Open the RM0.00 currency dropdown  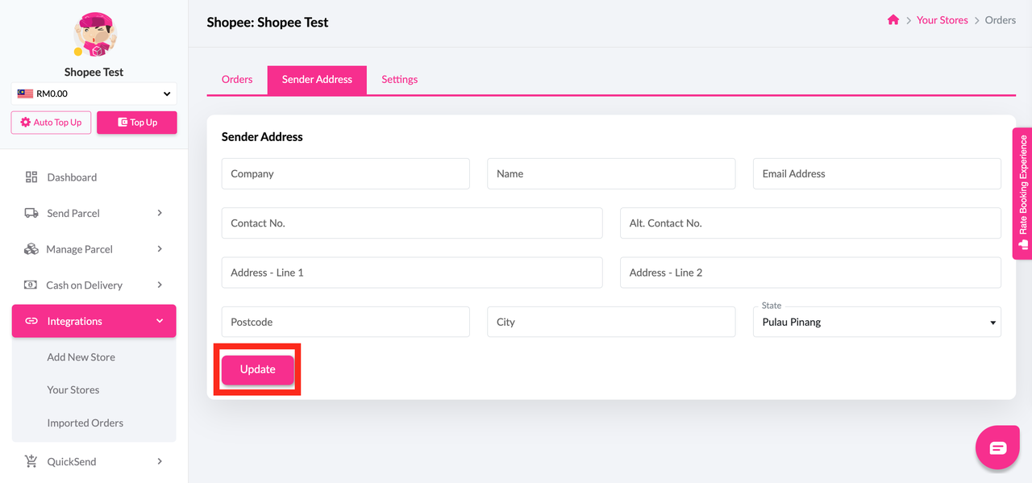pyautogui.click(x=94, y=94)
